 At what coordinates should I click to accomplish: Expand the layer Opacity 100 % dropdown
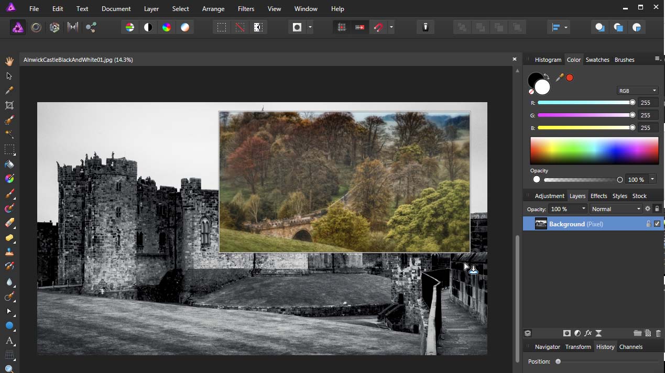pyautogui.click(x=583, y=209)
